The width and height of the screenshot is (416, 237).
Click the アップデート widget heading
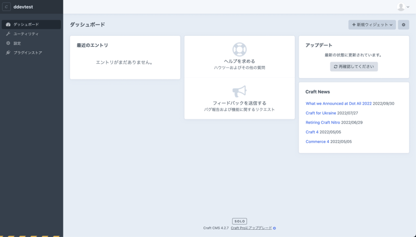pos(319,45)
